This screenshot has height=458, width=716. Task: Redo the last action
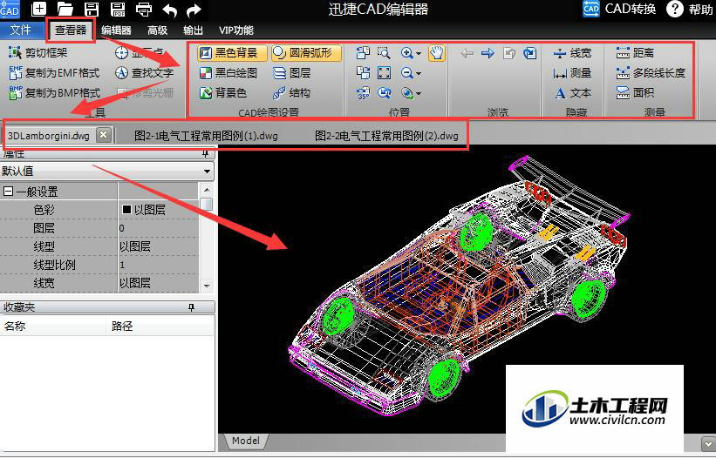194,10
